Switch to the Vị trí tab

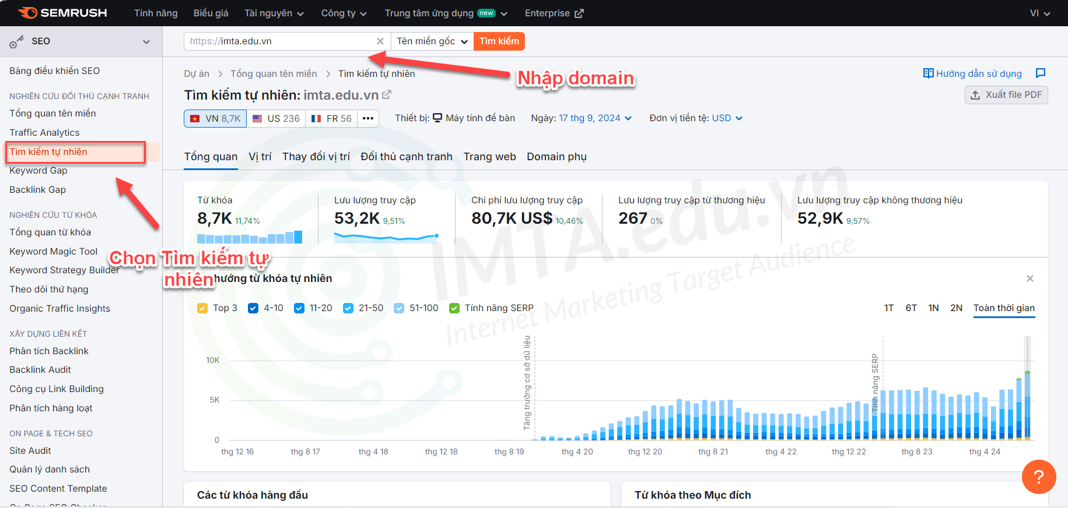(x=260, y=157)
